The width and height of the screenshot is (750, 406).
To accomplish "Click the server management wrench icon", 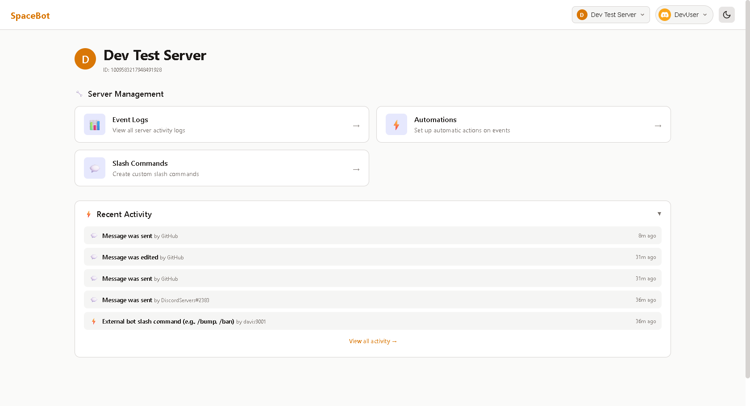I will tap(79, 94).
